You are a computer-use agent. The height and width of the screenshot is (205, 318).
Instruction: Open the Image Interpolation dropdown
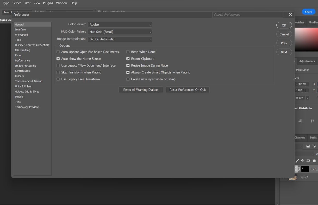point(120,39)
